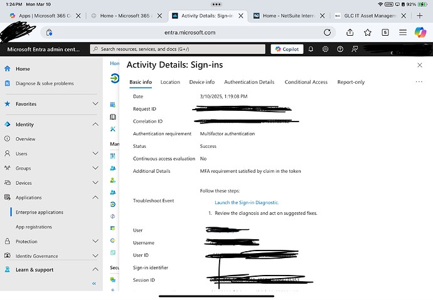Collapse the Learn & support chevron
This screenshot has width=433, height=300.
[95, 269]
